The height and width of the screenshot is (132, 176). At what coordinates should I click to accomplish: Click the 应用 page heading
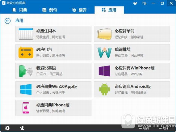pyautogui.click(x=19, y=21)
